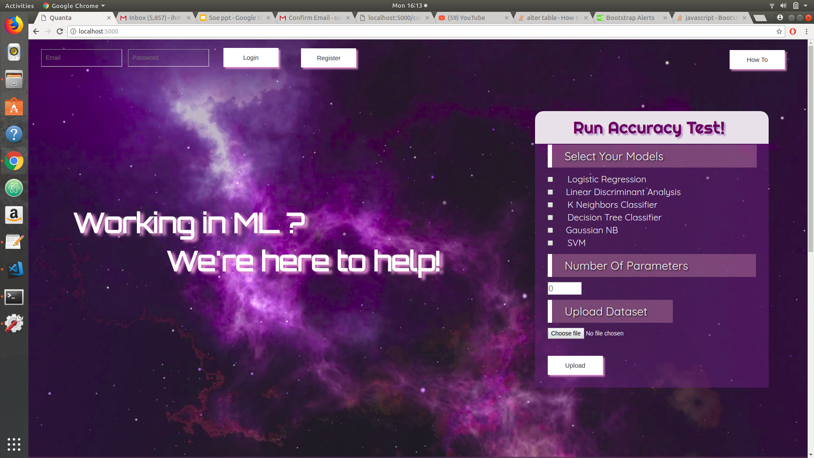Show the applications grid

(14, 444)
